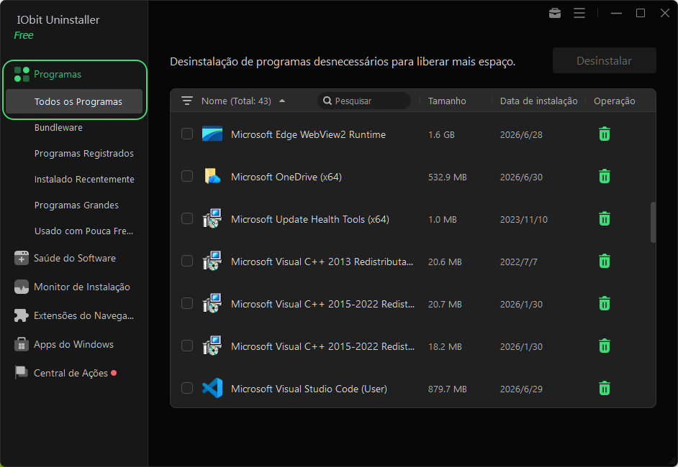Screen dimensions: 678x467
Task: Click the Visual C++ 2013 installer icon
Action: (x=212, y=261)
